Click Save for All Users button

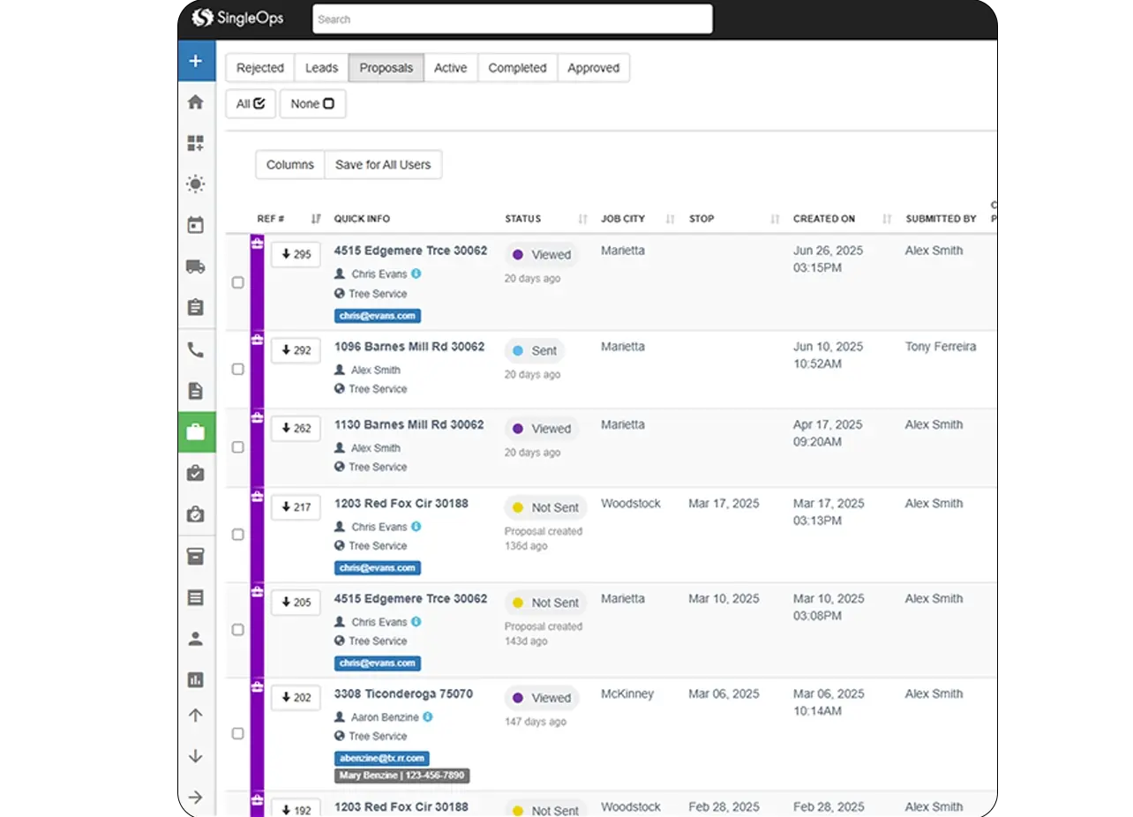pyautogui.click(x=383, y=165)
